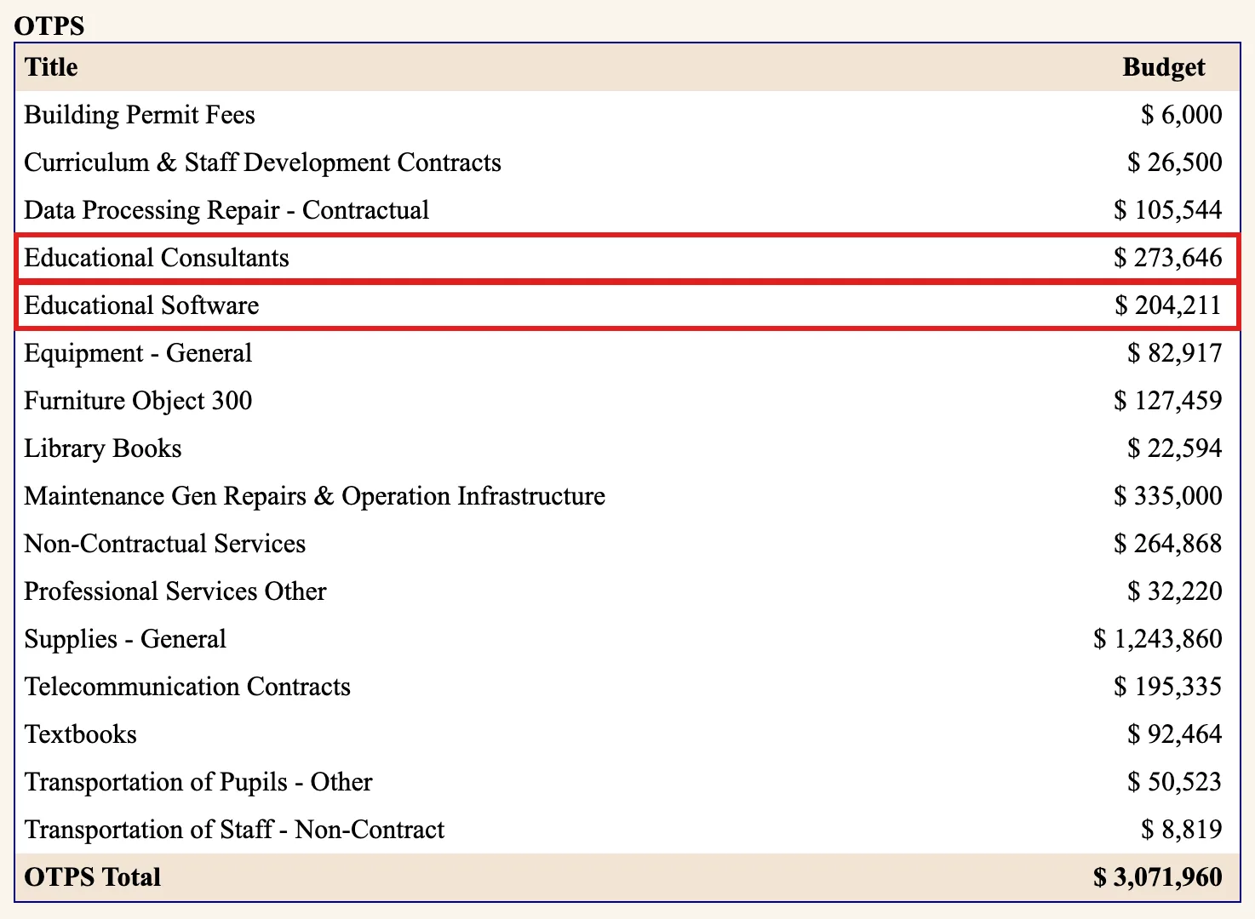Viewport: 1255px width, 919px height.
Task: Click the $ 3,071,960 total amount
Action: click(1158, 877)
